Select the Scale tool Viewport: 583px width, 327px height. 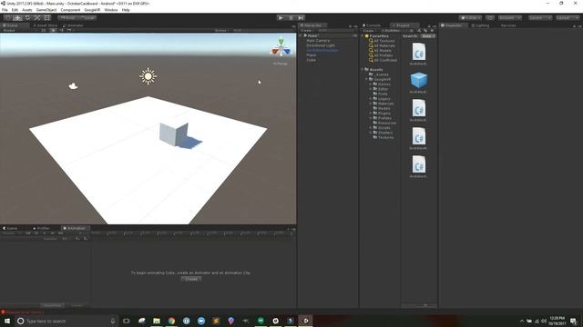[x=37, y=17]
